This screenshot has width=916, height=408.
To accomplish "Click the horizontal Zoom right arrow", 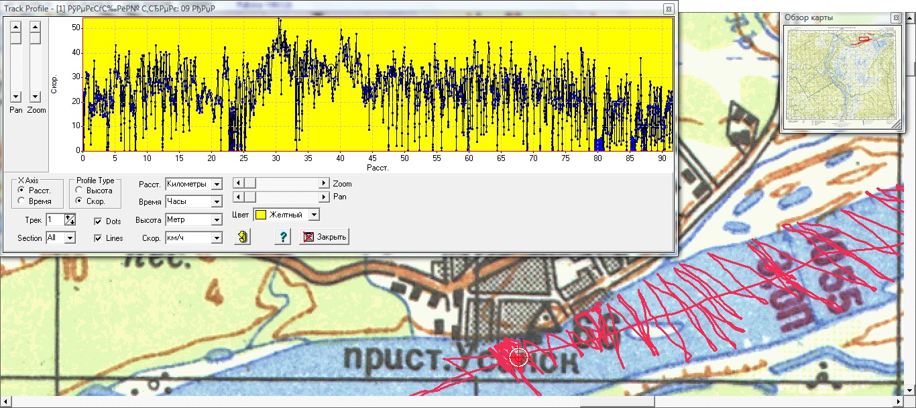I will (x=324, y=183).
